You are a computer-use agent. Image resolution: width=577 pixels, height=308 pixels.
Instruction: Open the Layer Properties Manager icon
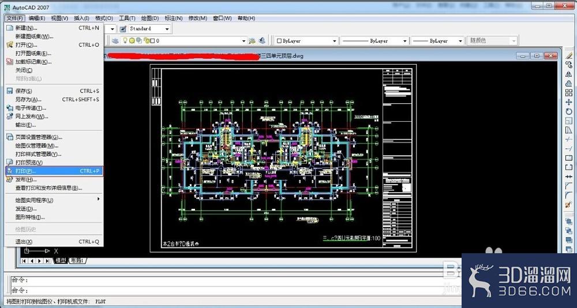click(x=115, y=41)
